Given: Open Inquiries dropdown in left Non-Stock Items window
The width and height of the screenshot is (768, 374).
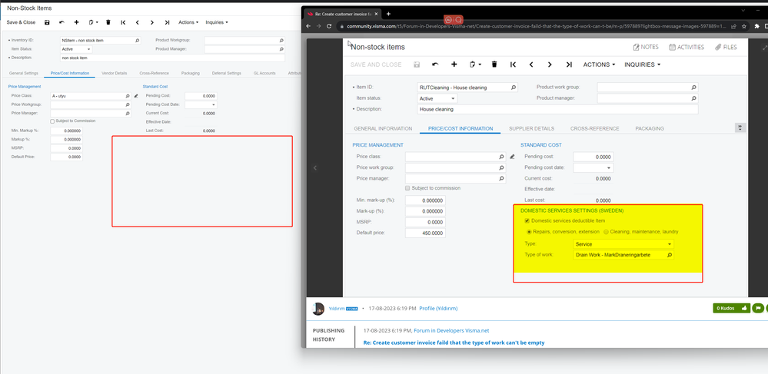Looking at the screenshot, I should coord(217,22).
